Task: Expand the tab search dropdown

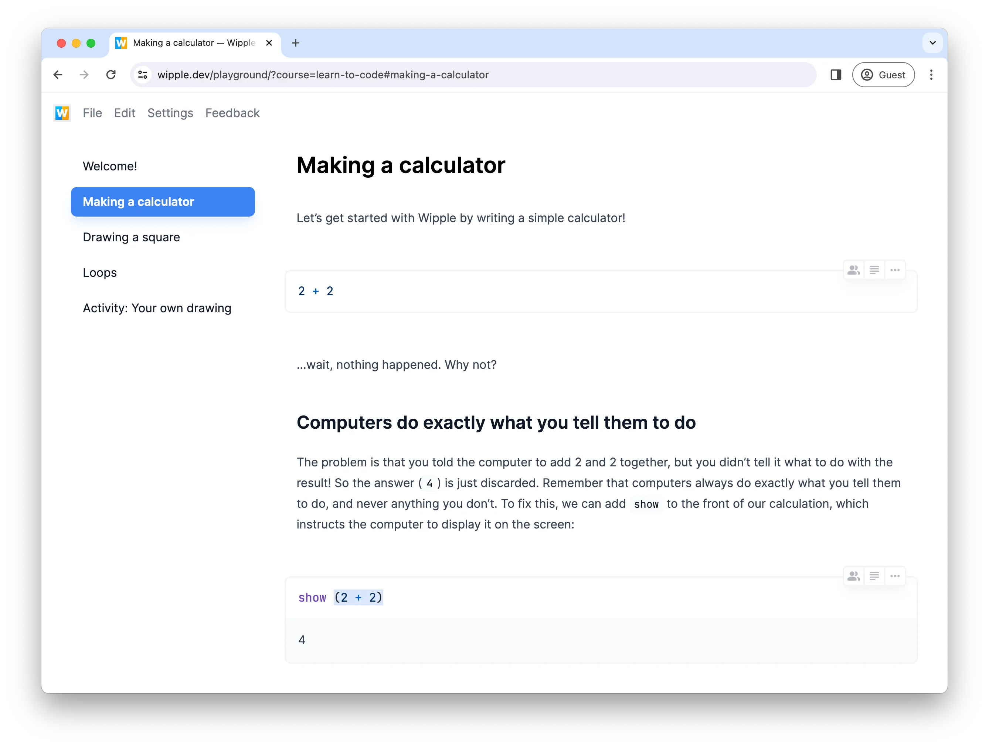Action: [x=933, y=43]
